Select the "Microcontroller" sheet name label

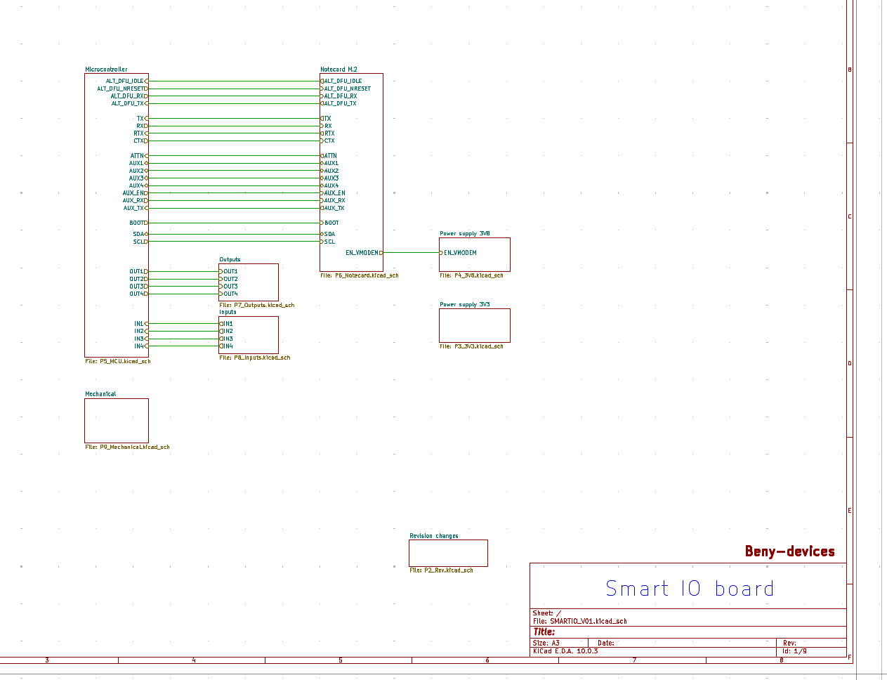coord(106,70)
